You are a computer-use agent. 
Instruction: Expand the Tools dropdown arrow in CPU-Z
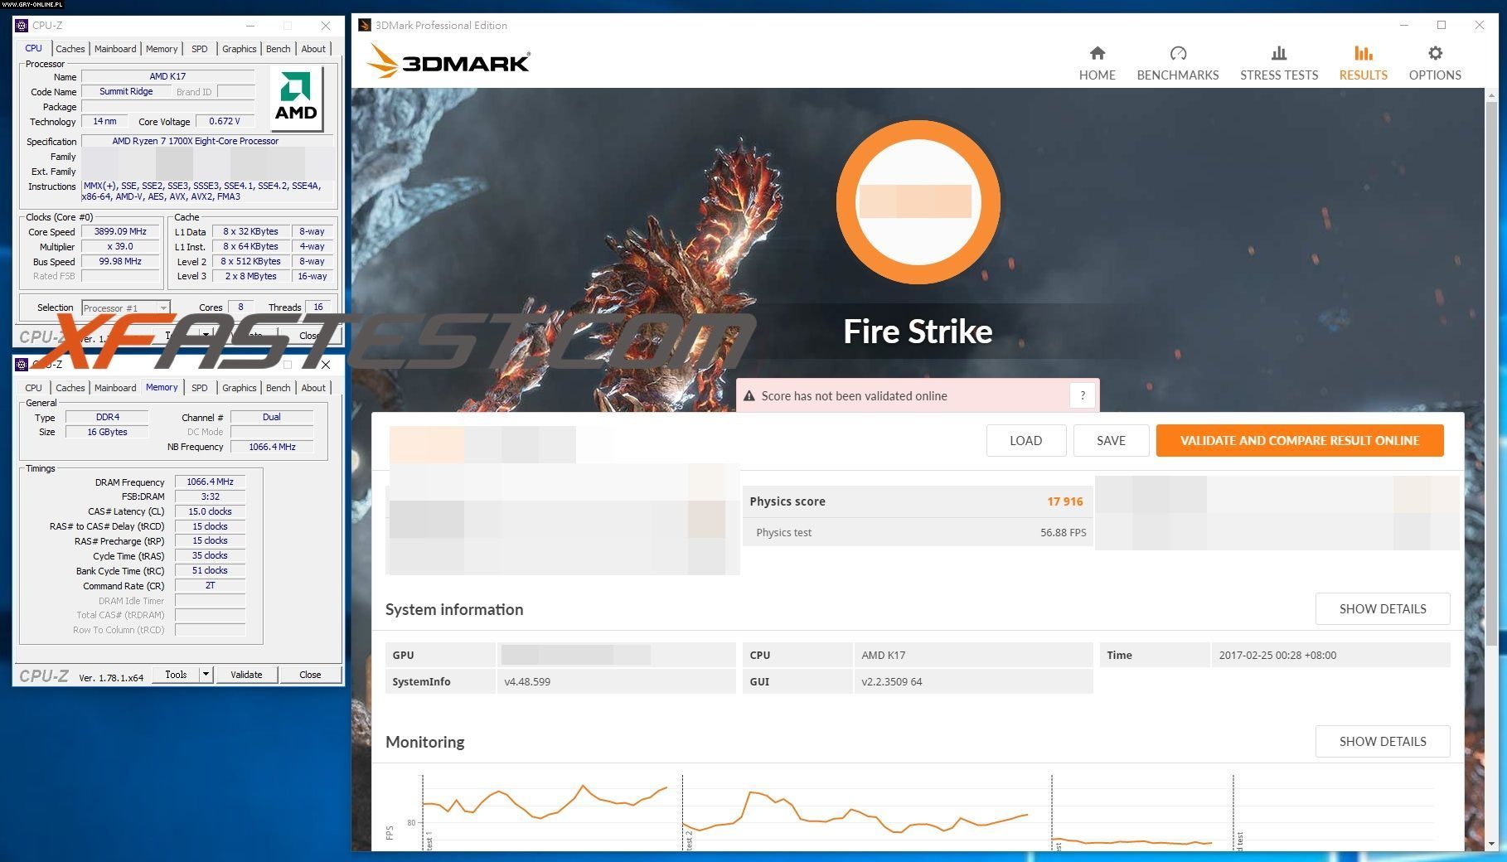tap(206, 675)
